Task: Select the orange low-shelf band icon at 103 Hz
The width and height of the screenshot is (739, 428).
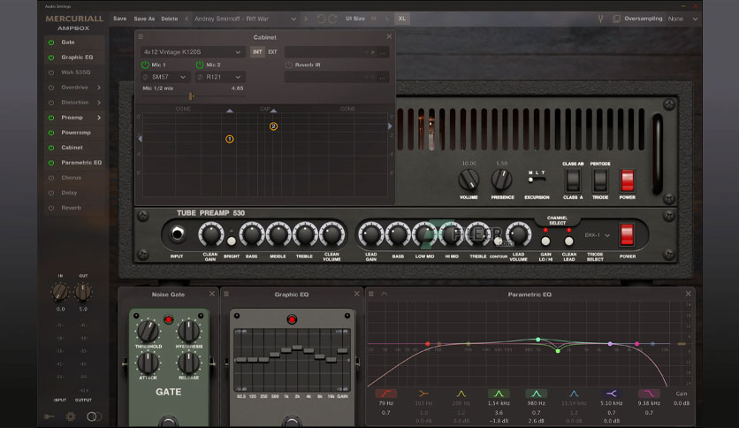Action: pos(423,394)
